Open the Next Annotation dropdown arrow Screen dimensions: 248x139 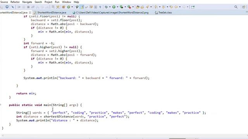pyautogui.click(x=160, y=7)
